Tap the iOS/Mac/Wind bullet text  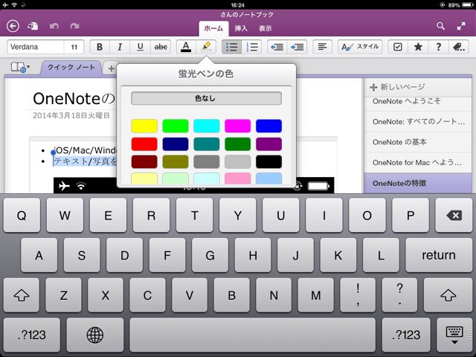coord(85,150)
